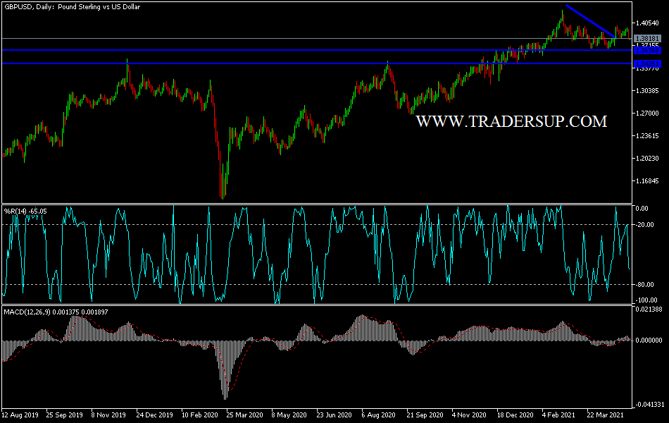The image size is (669, 423).
Task: Open the WWW.TRADERSUP.COM watermark link
Action: point(512,120)
